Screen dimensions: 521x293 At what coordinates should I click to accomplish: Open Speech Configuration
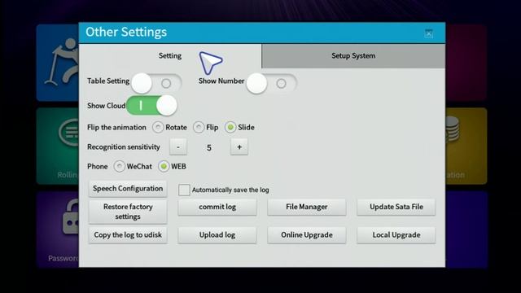[x=128, y=189]
